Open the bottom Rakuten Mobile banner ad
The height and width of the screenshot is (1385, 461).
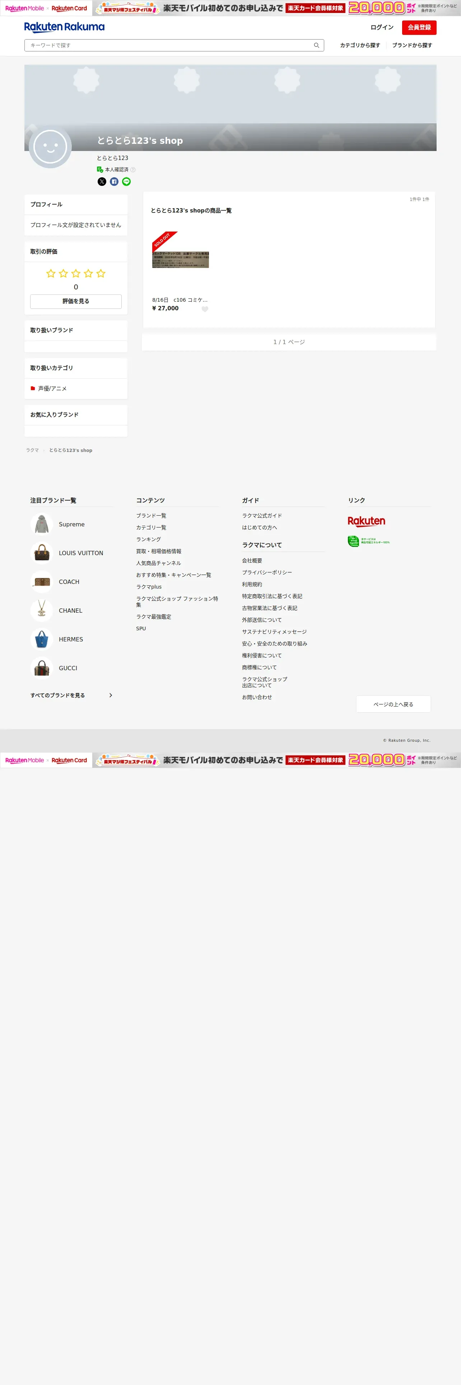coord(230,760)
